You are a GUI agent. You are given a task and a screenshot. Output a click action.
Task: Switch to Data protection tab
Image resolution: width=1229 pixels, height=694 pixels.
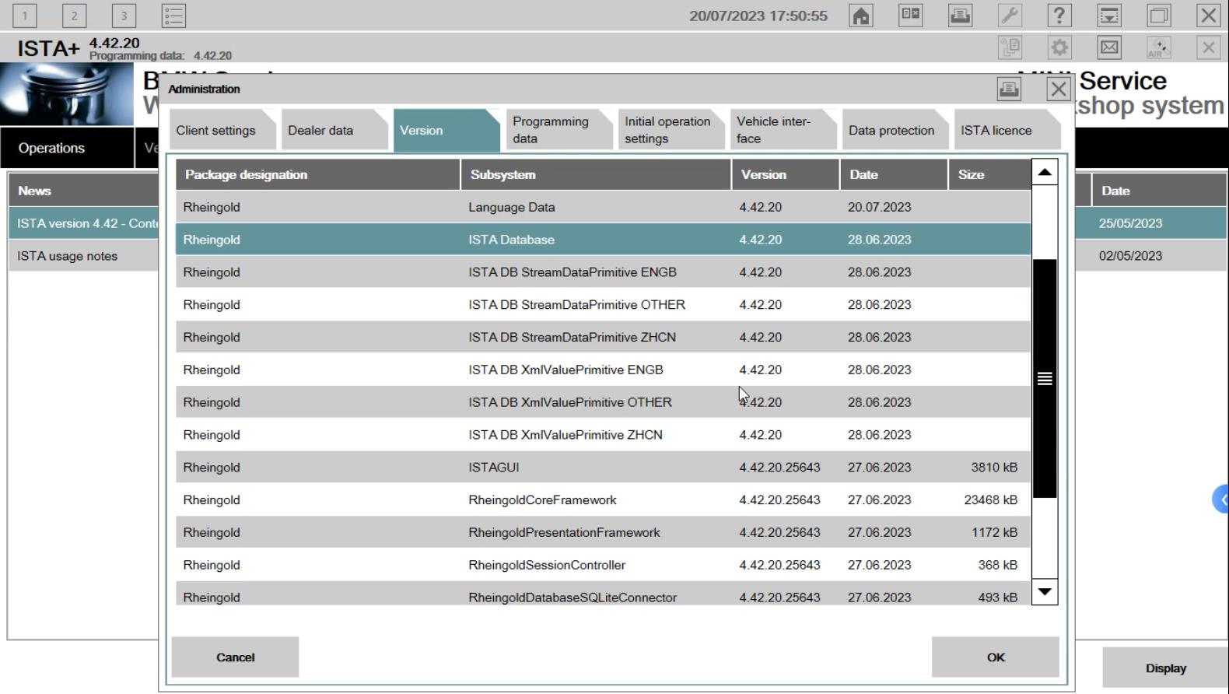pyautogui.click(x=895, y=130)
